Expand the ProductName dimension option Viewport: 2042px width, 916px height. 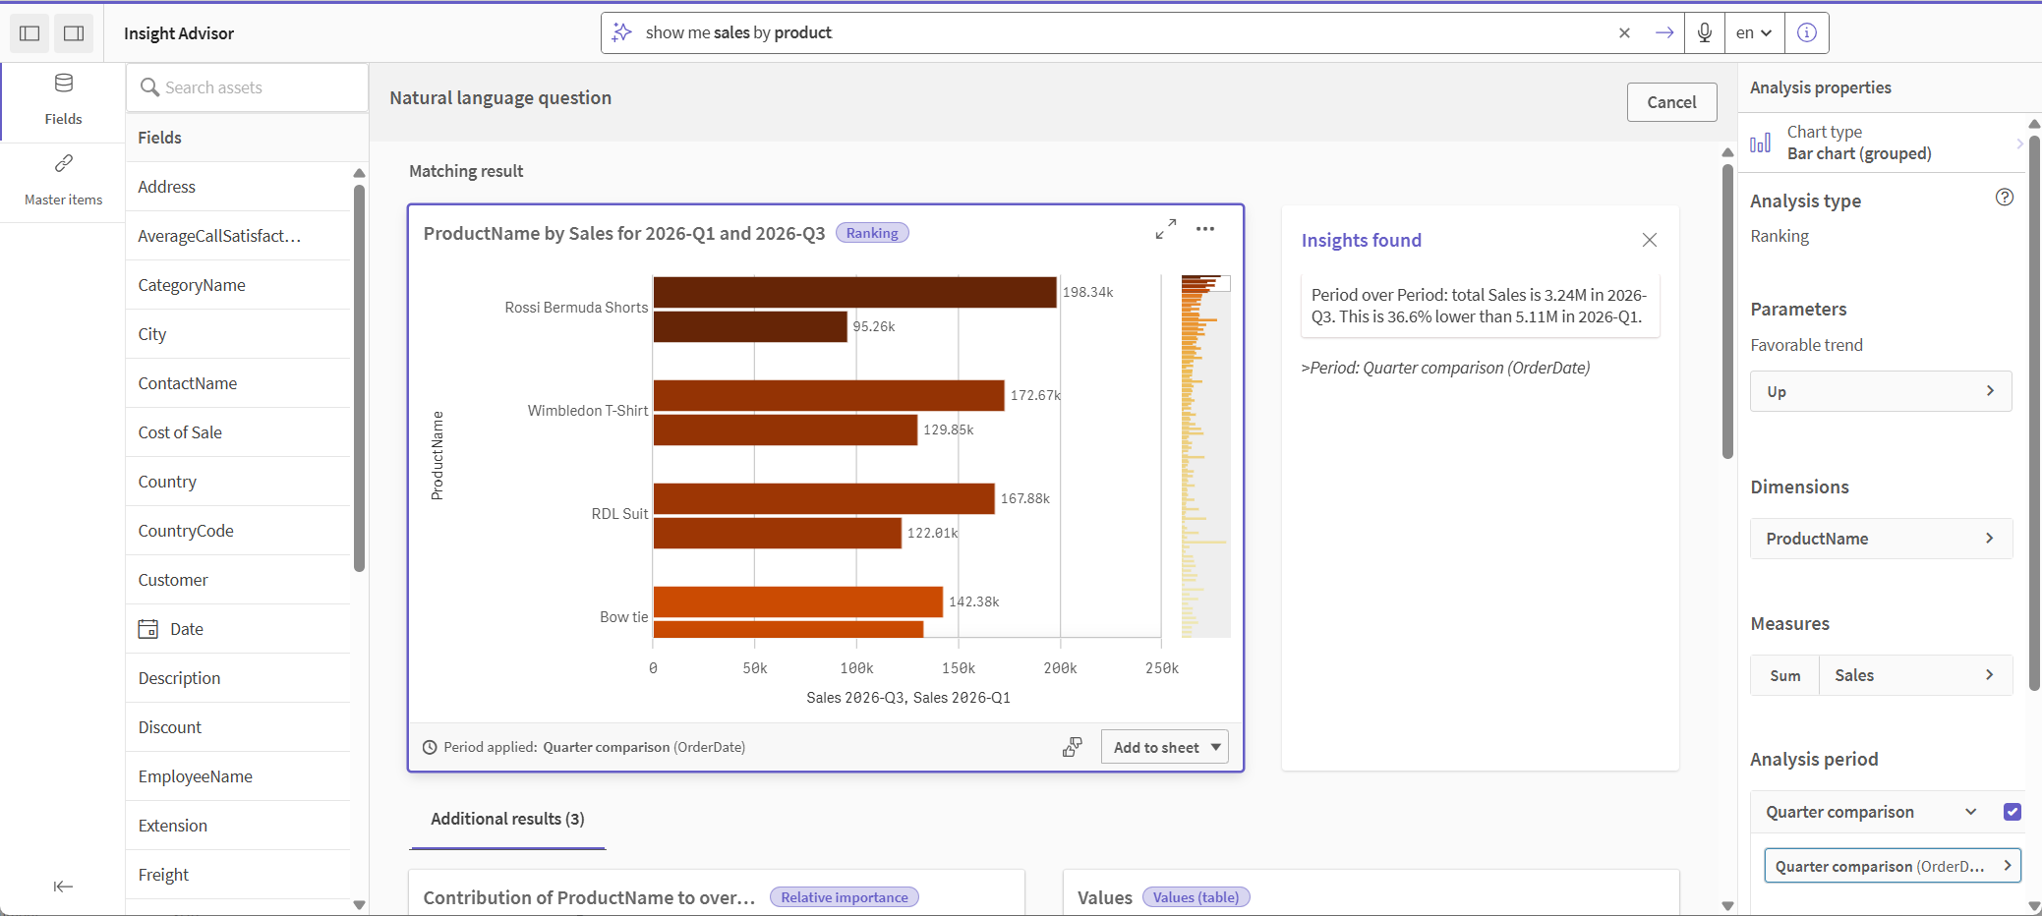tap(1881, 539)
